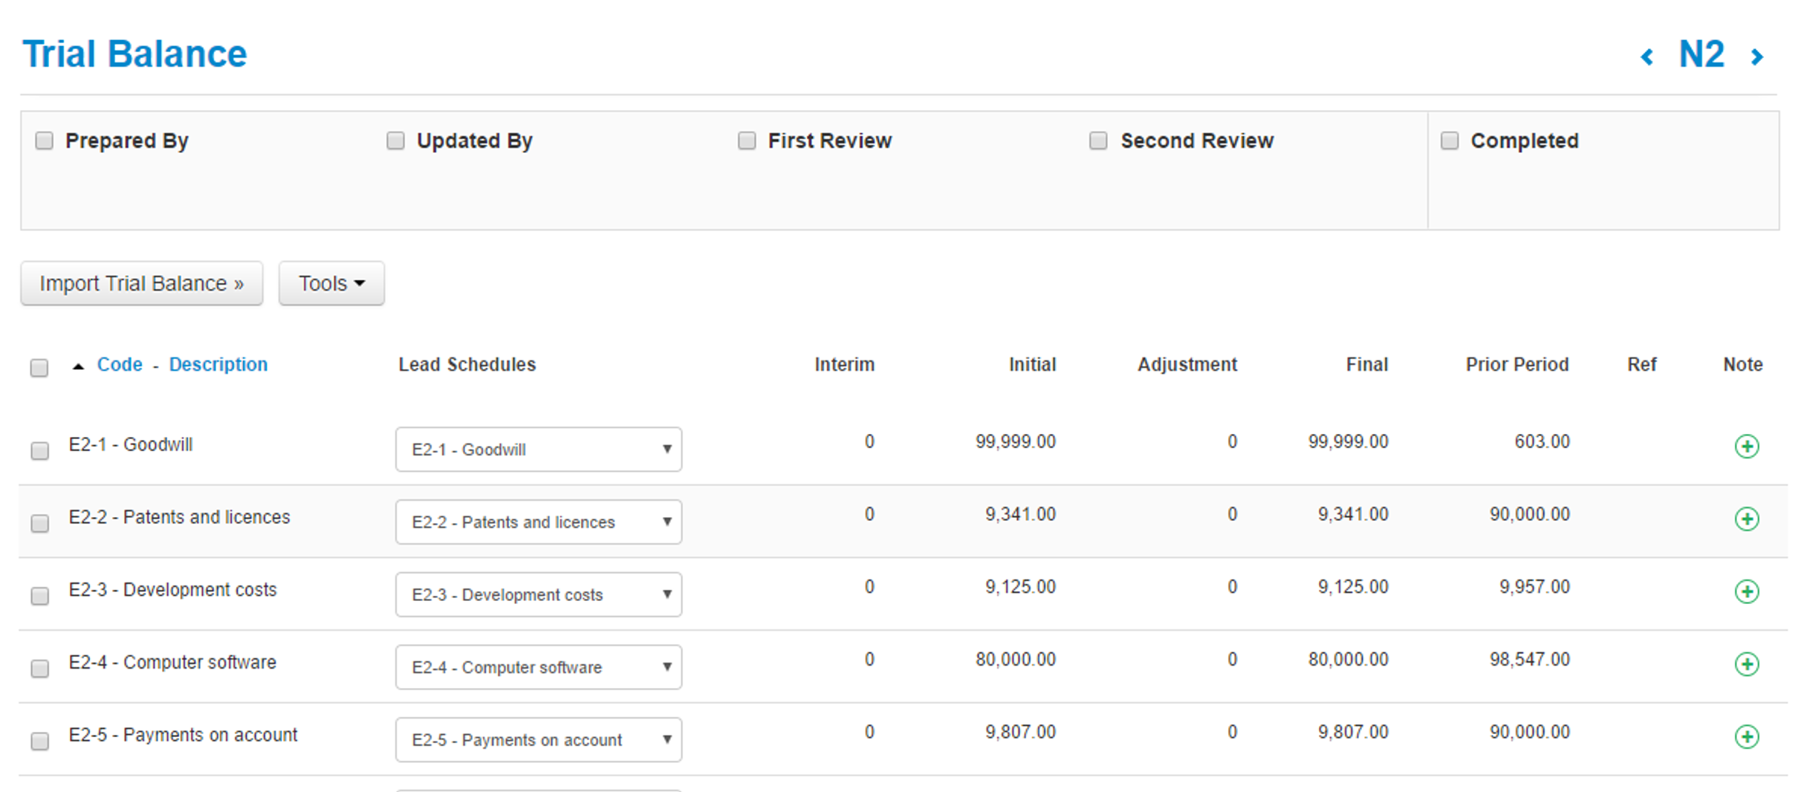This screenshot has height=792, width=1807.
Task: Open the E2-2 Patents and licences schedule dropdown
Action: pyautogui.click(x=539, y=522)
